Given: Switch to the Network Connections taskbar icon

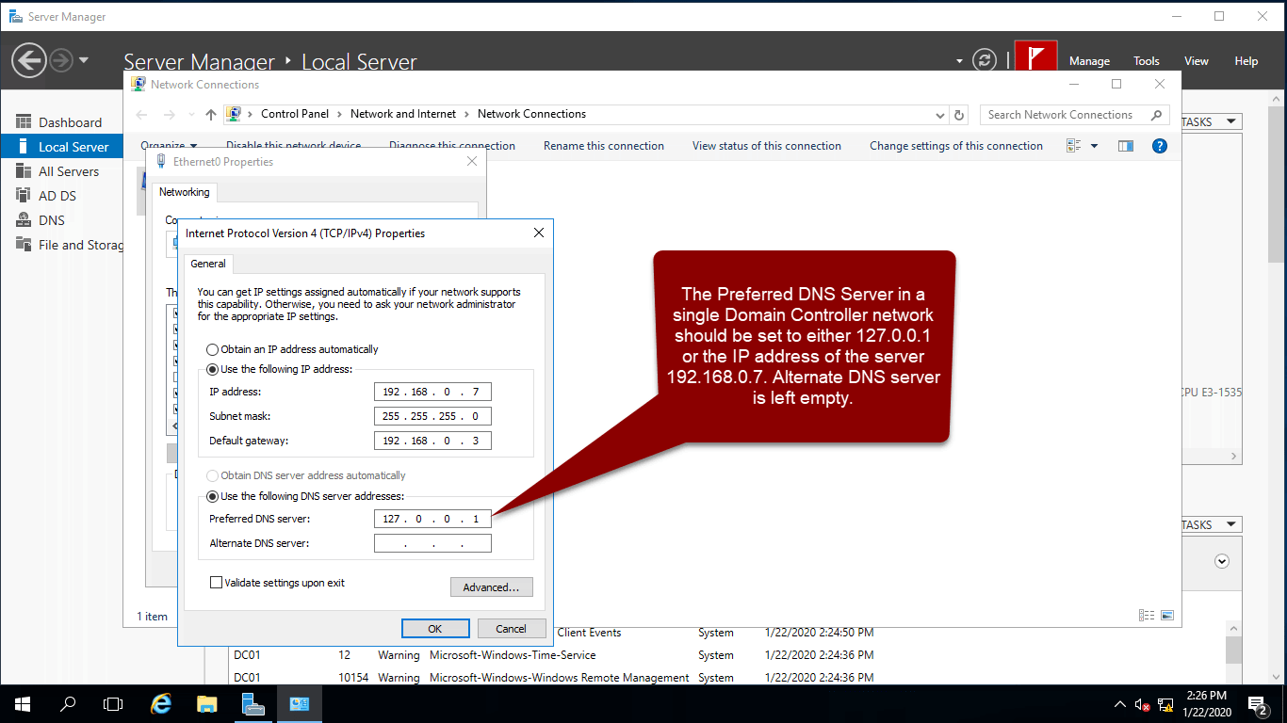Looking at the screenshot, I should click(x=300, y=704).
